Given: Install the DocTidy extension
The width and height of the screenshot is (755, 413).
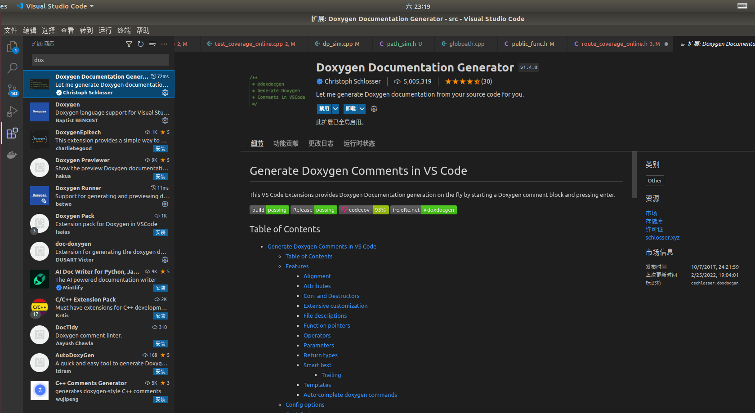Looking at the screenshot, I should [161, 344].
